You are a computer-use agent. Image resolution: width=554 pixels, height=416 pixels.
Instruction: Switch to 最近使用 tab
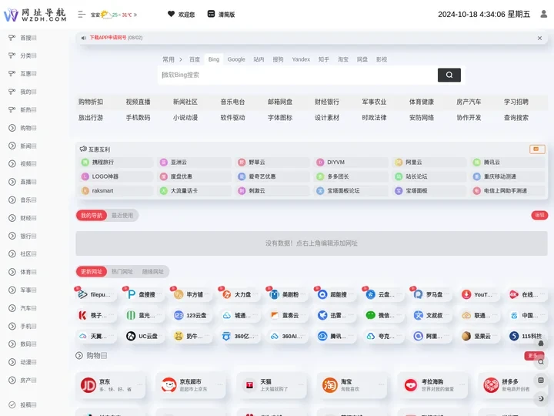(x=122, y=216)
